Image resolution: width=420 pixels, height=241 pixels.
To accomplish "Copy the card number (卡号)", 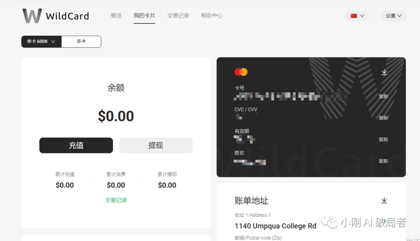I will [x=383, y=96].
